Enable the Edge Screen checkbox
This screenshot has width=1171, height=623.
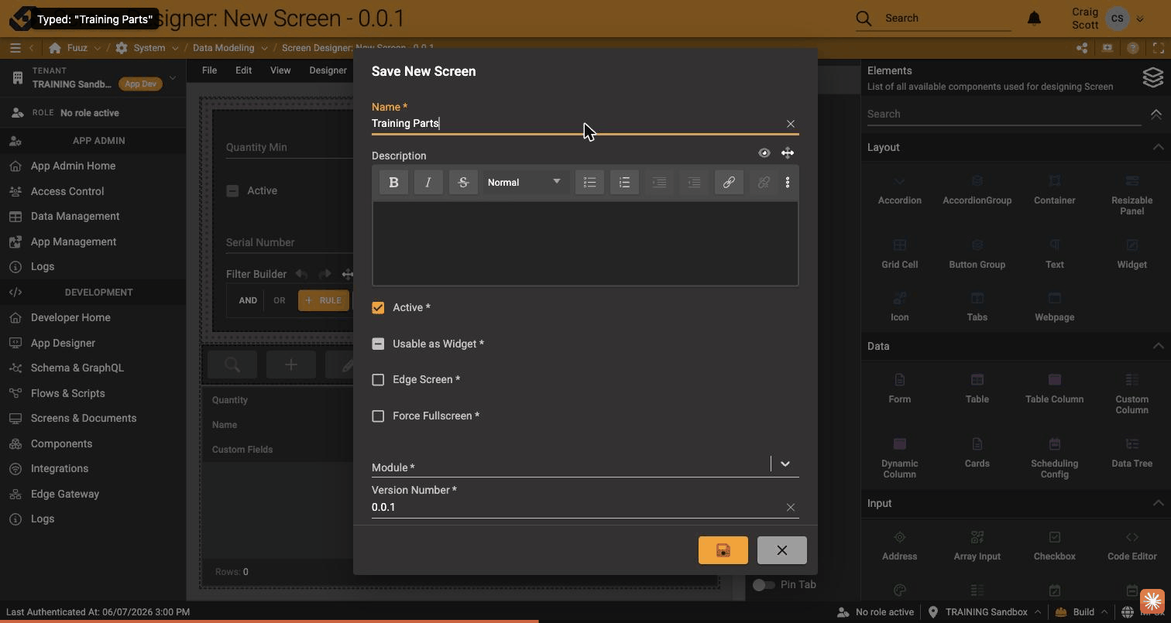click(378, 380)
